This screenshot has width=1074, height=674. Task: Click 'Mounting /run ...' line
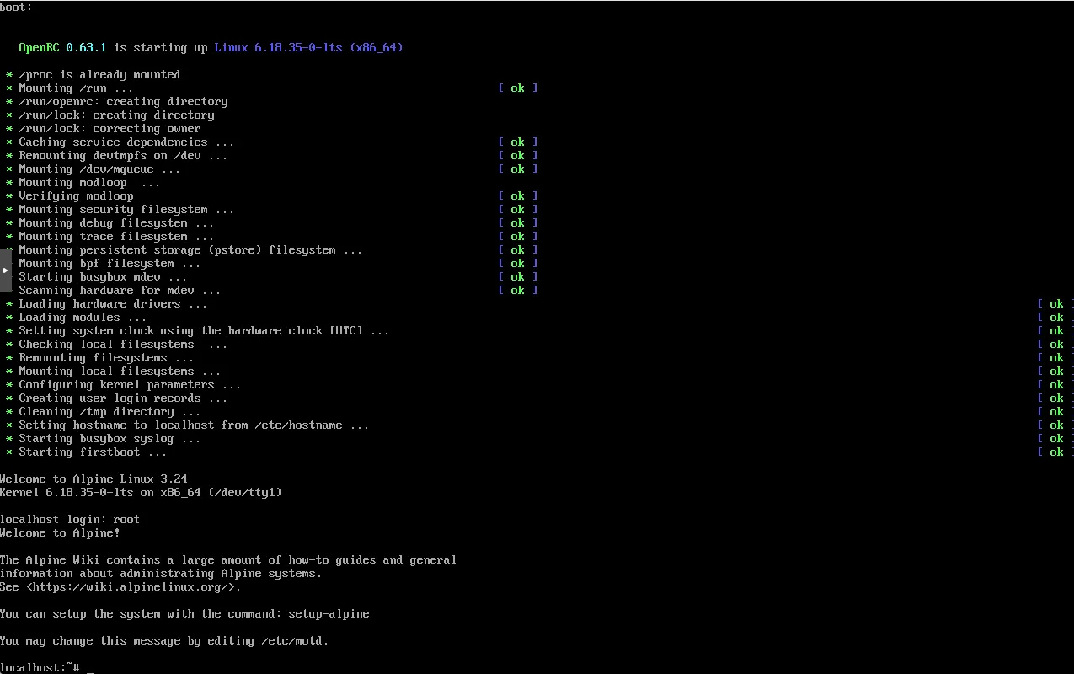click(76, 88)
